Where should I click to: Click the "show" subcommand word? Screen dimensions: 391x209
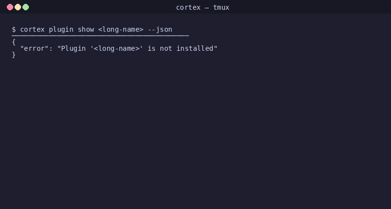point(86,29)
